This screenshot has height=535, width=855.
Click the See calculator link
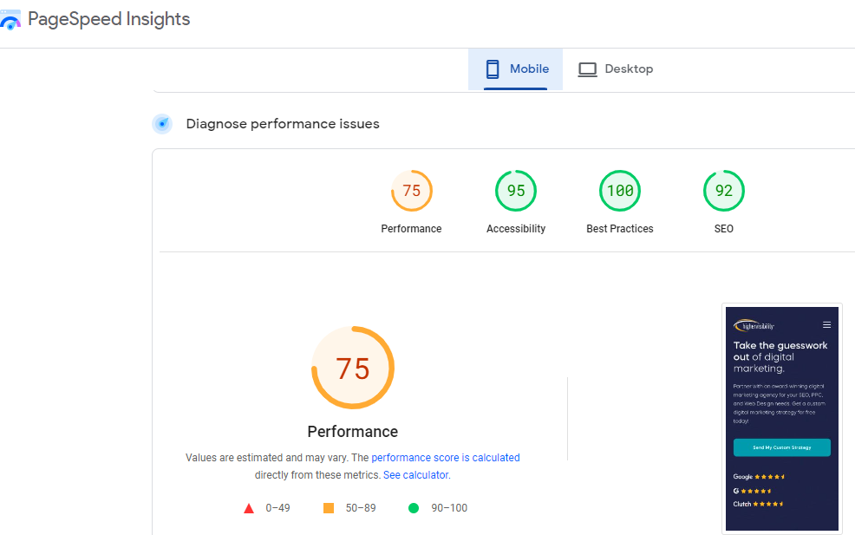click(414, 474)
